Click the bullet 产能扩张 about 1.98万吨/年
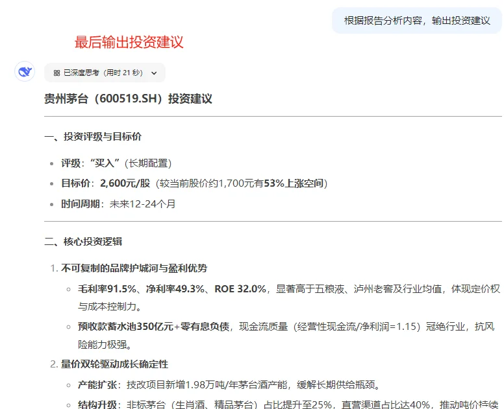 (x=229, y=384)
